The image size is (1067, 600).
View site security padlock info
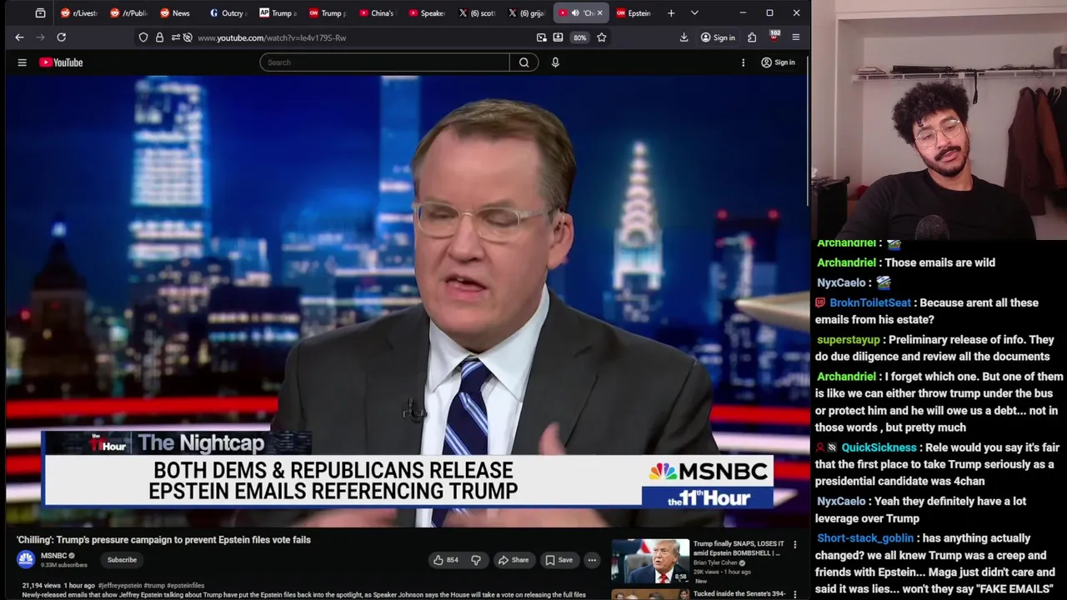tap(159, 37)
